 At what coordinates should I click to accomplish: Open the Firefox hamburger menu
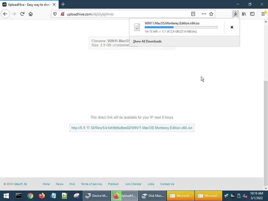[263, 14]
